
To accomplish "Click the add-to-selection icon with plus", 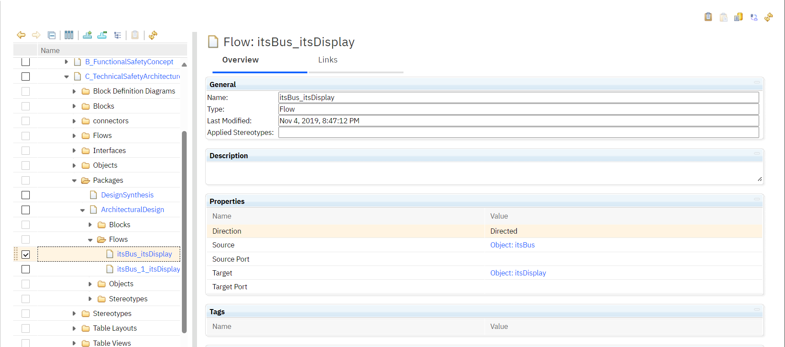I will click(88, 35).
